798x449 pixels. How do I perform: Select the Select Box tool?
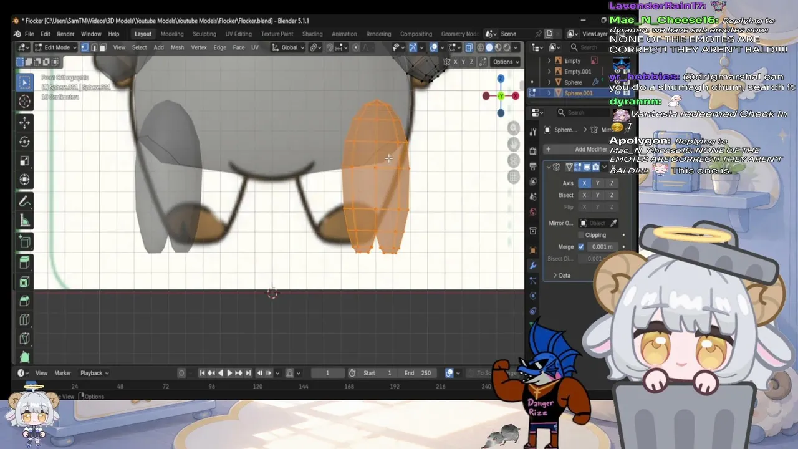click(x=25, y=82)
